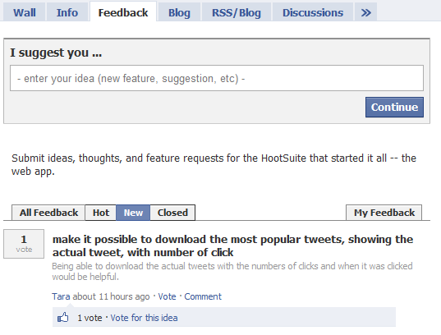This screenshot has width=441, height=335.
Task: Click the Continue button
Action: coord(394,108)
